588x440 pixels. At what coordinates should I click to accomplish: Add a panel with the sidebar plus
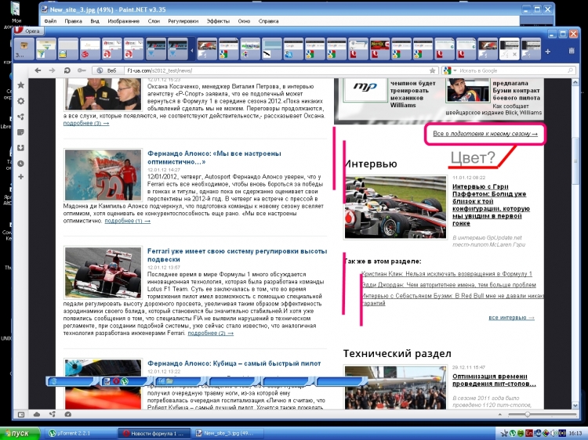[21, 176]
